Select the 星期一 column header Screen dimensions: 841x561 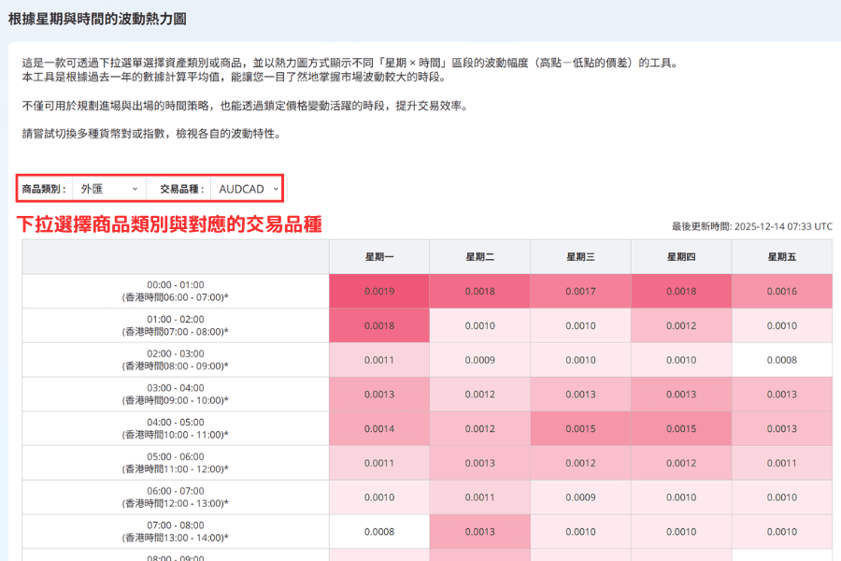(378, 256)
